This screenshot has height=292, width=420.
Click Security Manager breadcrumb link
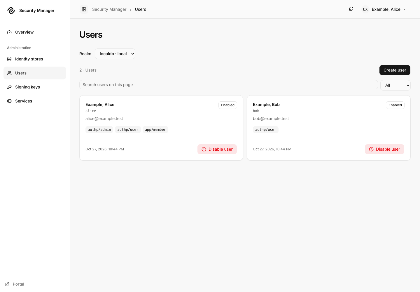(109, 9)
